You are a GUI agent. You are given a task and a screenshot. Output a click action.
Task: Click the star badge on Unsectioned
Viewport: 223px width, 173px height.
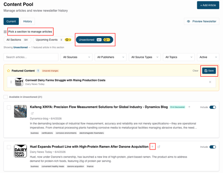point(107,40)
